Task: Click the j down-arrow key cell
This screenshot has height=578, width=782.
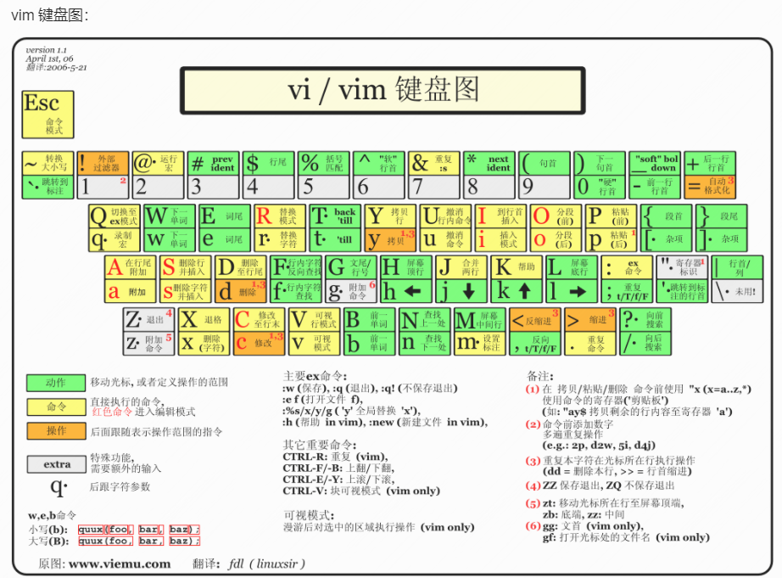Action: [461, 291]
